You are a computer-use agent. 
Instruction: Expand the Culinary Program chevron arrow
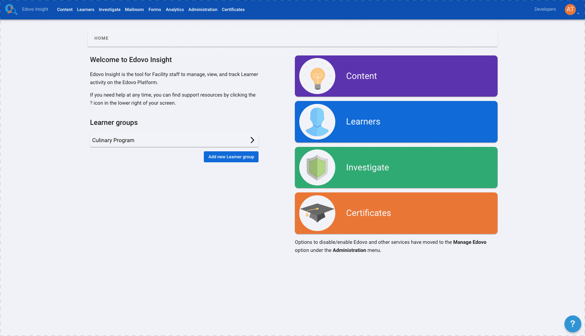click(252, 140)
